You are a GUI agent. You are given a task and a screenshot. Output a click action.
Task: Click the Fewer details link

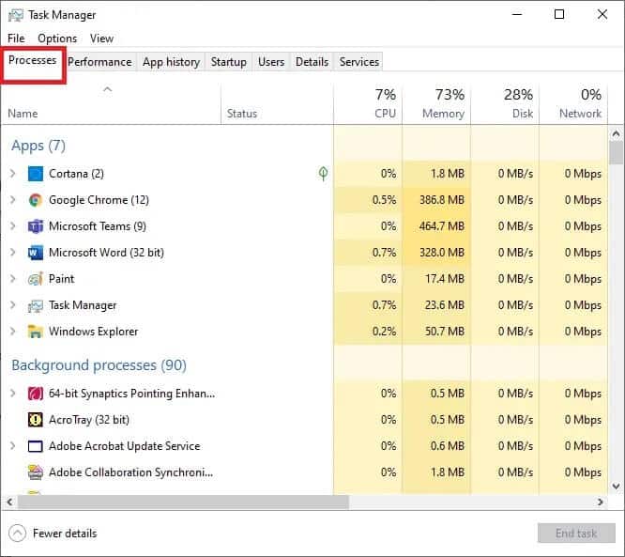tap(65, 534)
